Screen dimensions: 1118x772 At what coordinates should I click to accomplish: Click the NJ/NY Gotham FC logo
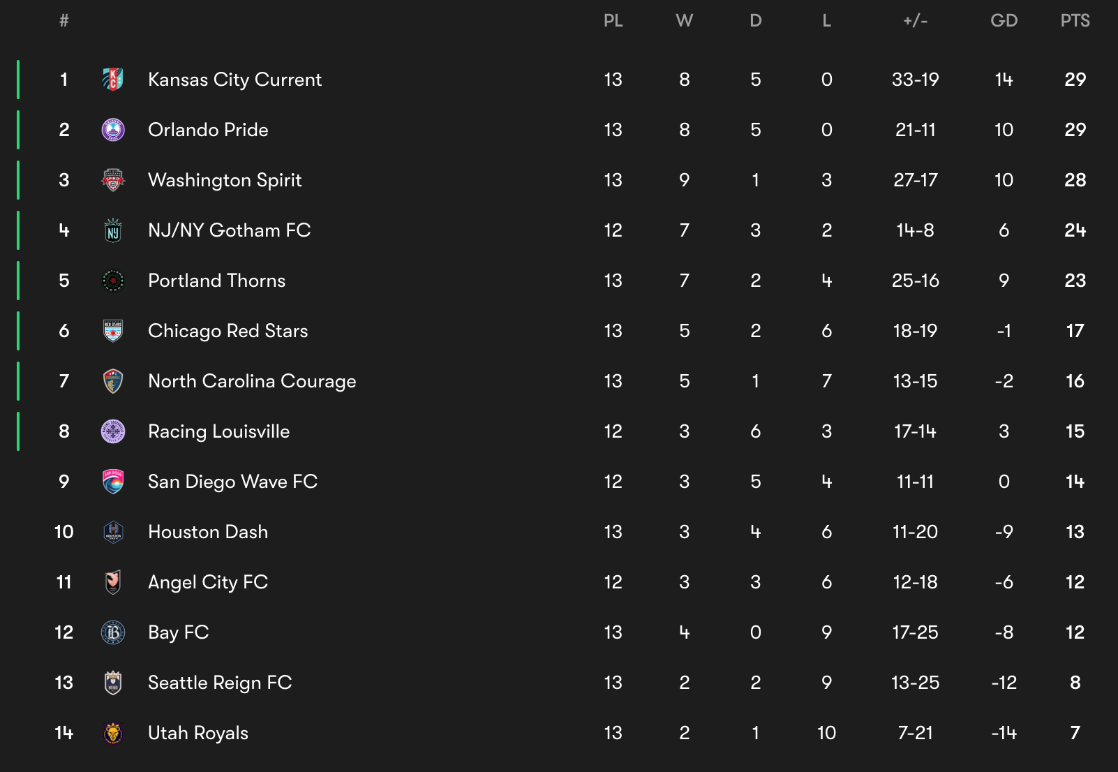pos(113,230)
